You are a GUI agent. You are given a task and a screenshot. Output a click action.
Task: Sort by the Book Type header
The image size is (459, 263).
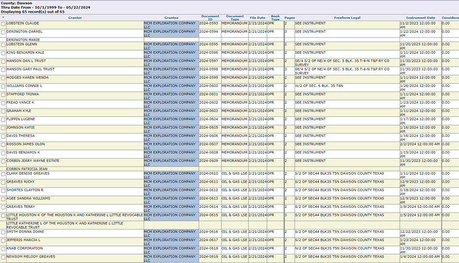coord(275,18)
